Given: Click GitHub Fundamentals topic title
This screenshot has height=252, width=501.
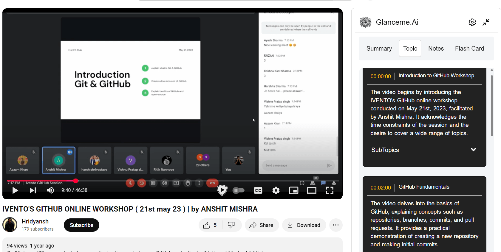Looking at the screenshot, I should coord(424,187).
